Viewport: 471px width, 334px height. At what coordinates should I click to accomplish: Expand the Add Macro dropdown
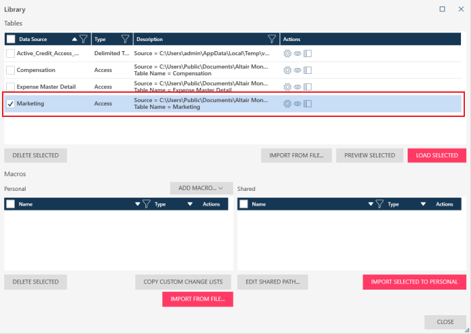pos(201,188)
